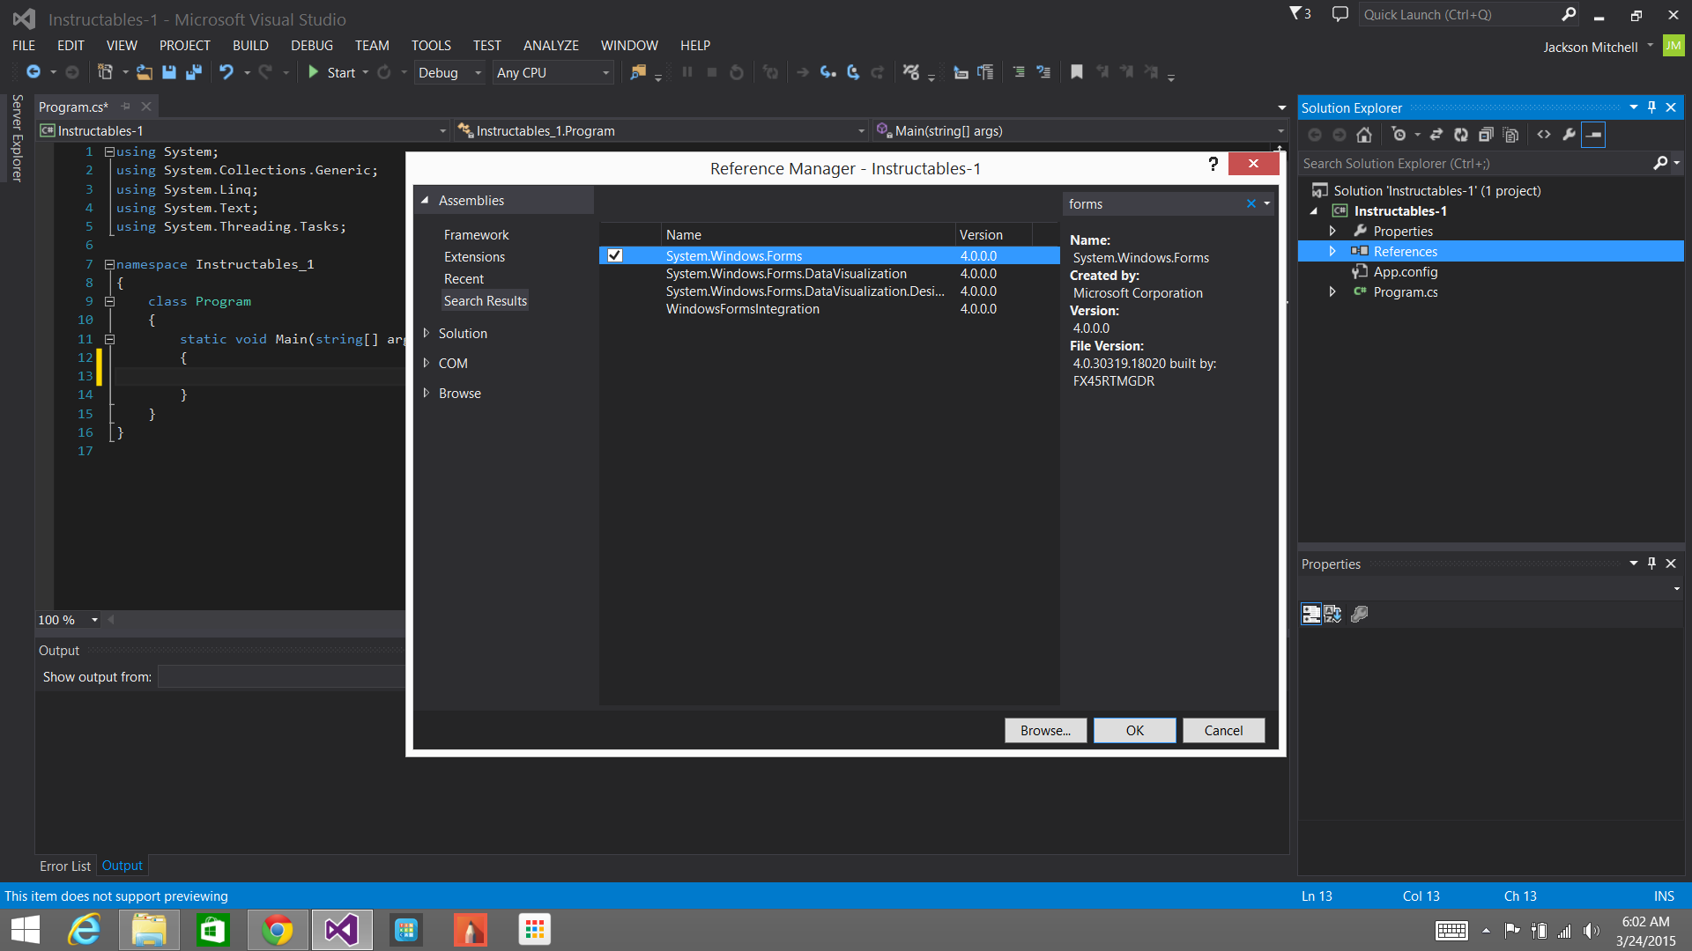Screen dimensions: 1692x951
Task: Click Navigate Backward icon in toolbar
Action: point(33,72)
